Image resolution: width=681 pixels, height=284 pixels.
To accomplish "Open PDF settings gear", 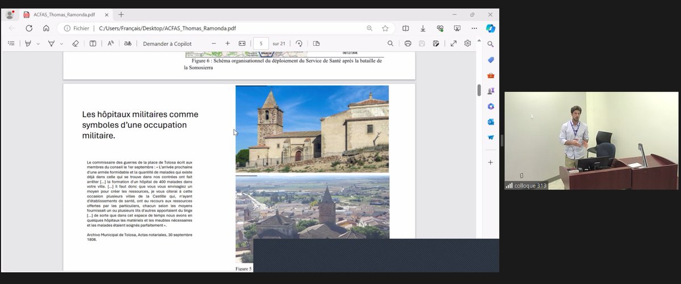I will coord(468,44).
